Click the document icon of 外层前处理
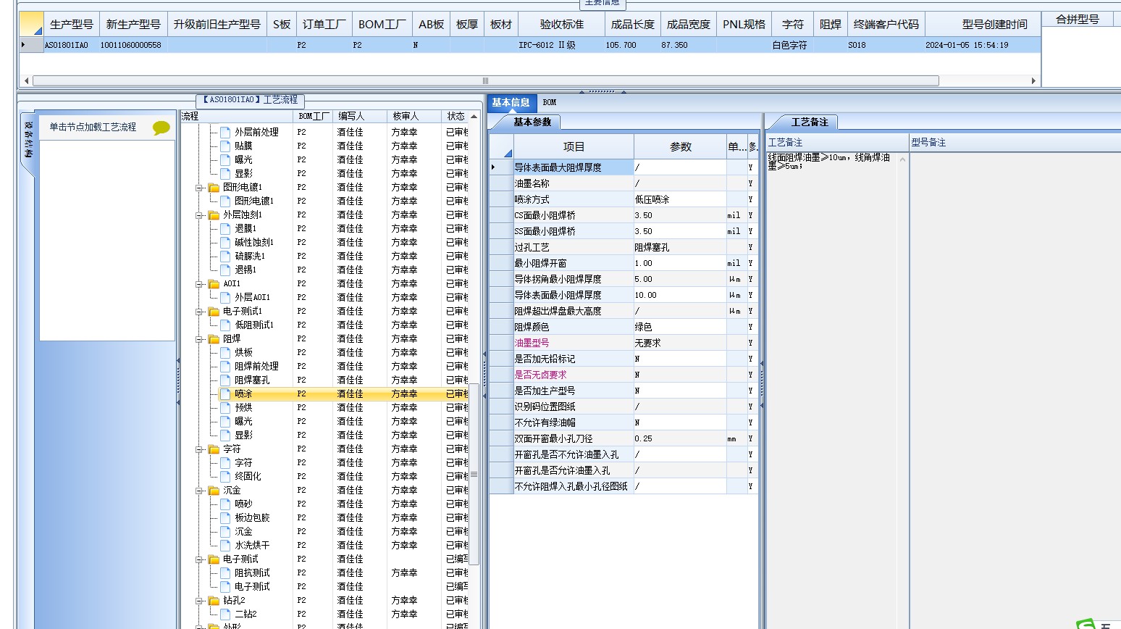 [225, 132]
